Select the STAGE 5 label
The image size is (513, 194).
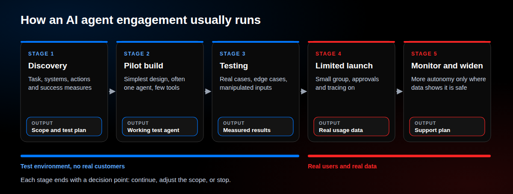click(x=424, y=54)
